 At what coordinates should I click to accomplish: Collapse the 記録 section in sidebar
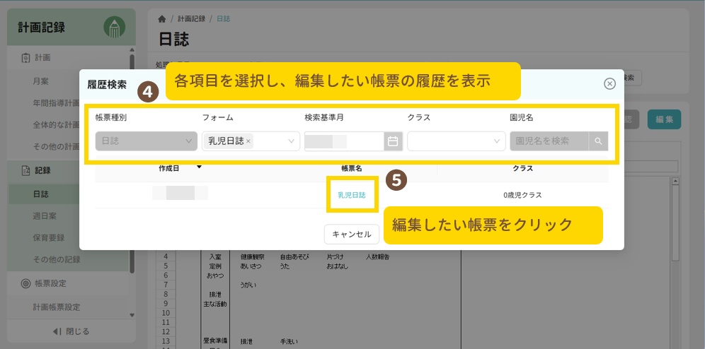[42, 170]
